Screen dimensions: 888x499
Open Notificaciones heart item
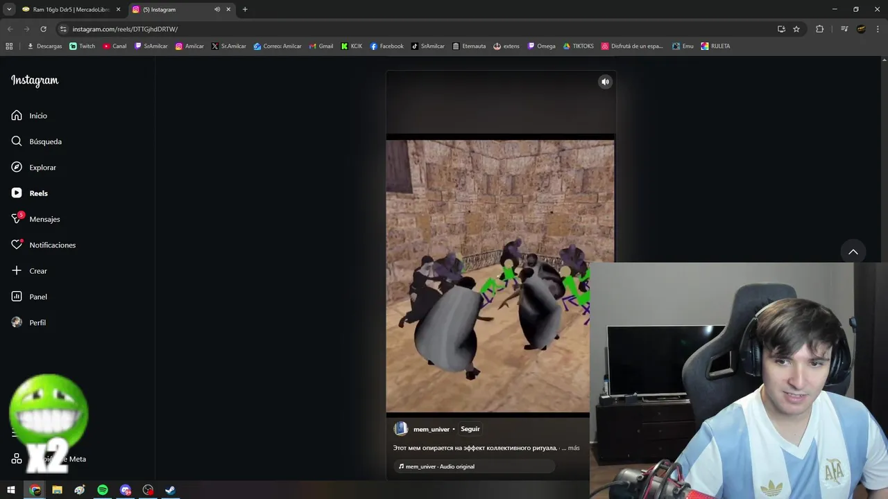(43, 245)
